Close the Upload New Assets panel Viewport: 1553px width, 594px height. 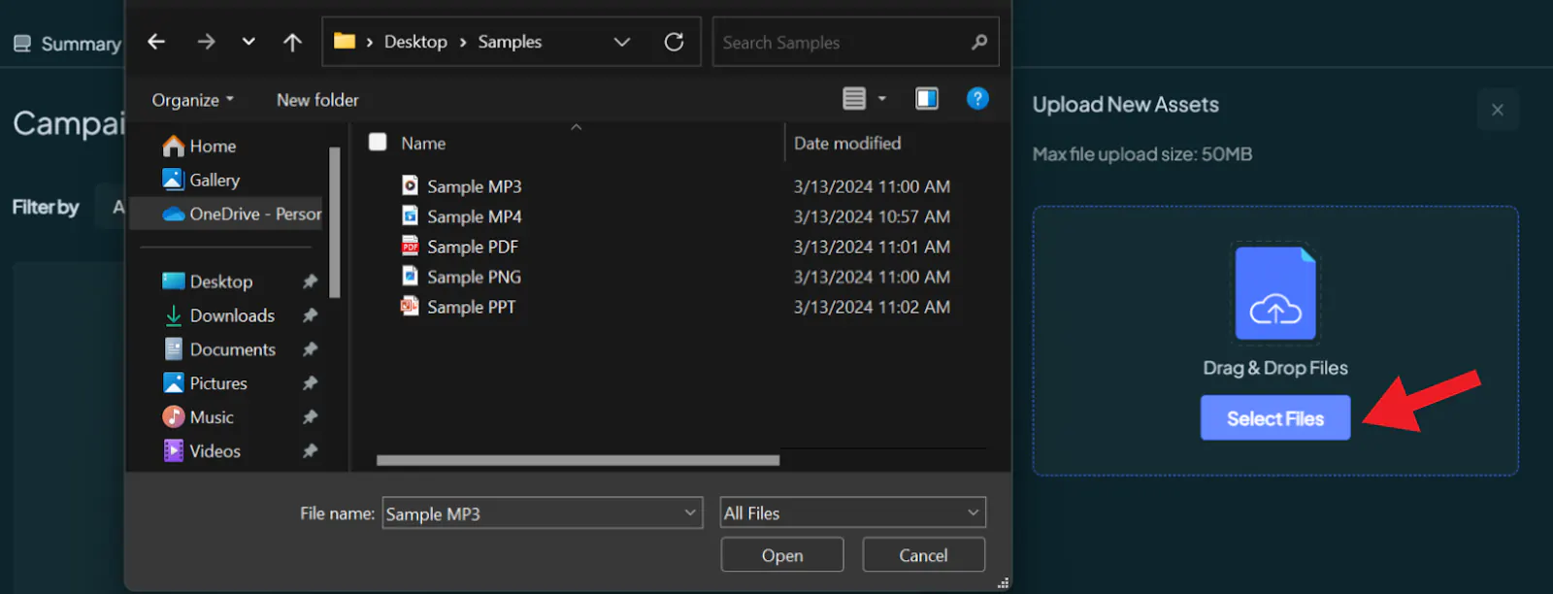tap(1498, 110)
